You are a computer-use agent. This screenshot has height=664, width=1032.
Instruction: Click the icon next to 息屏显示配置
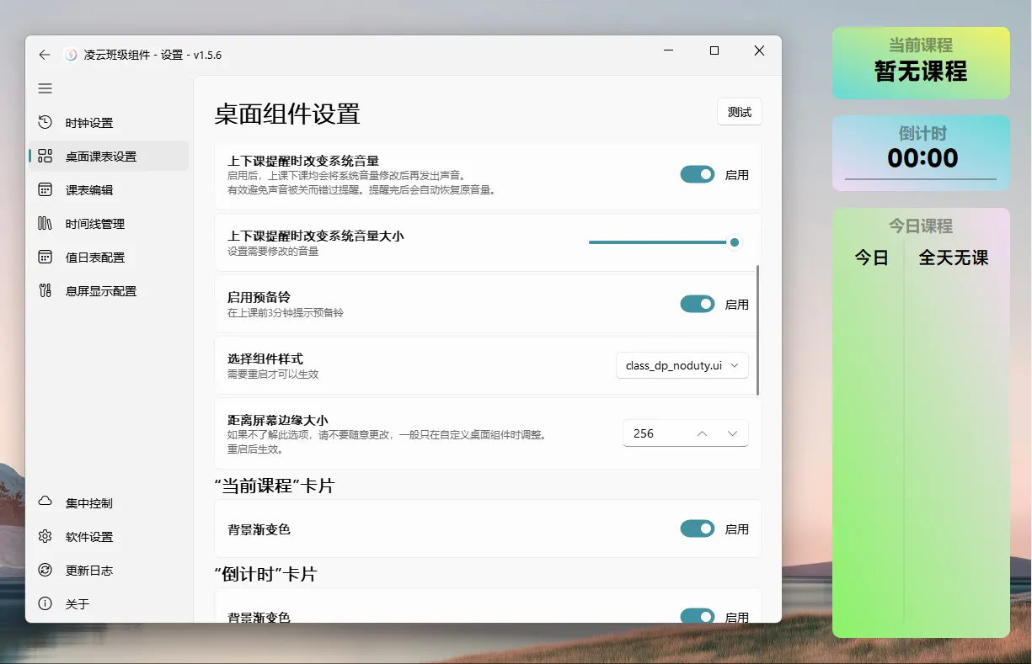click(x=45, y=291)
